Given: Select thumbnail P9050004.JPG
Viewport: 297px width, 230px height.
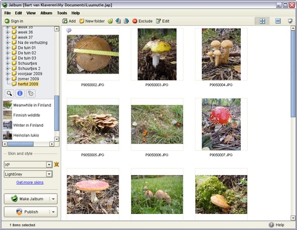Looking at the screenshot, I should 221,54.
